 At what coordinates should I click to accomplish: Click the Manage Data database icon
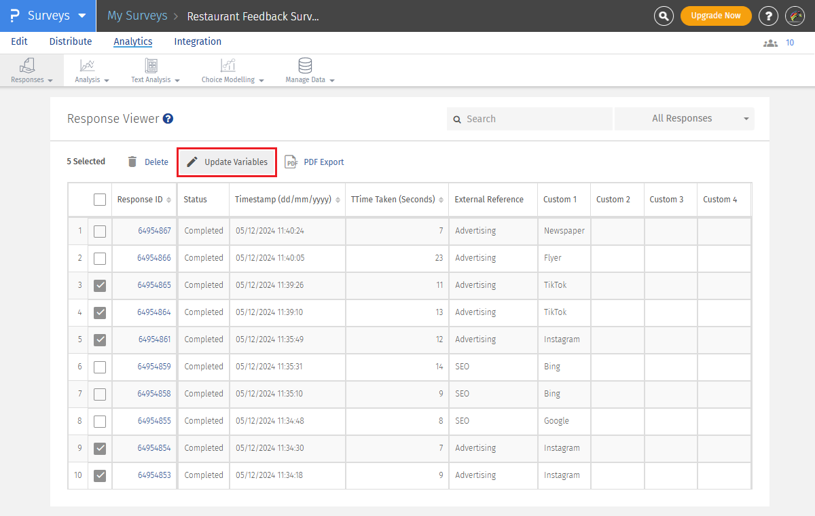point(305,66)
